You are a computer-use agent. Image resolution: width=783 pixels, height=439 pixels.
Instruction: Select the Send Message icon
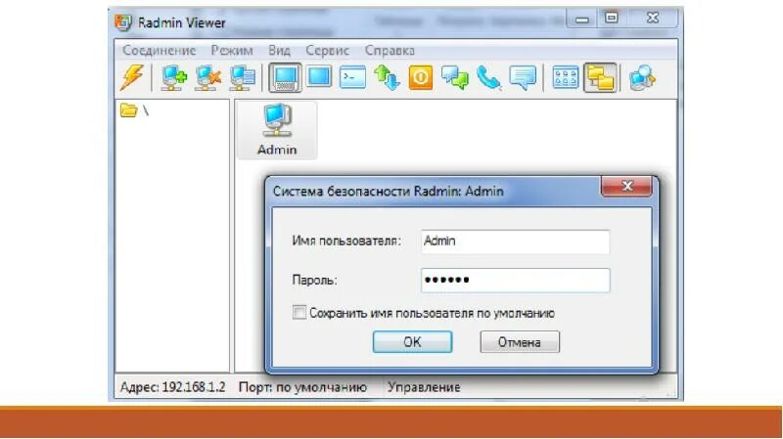[523, 78]
